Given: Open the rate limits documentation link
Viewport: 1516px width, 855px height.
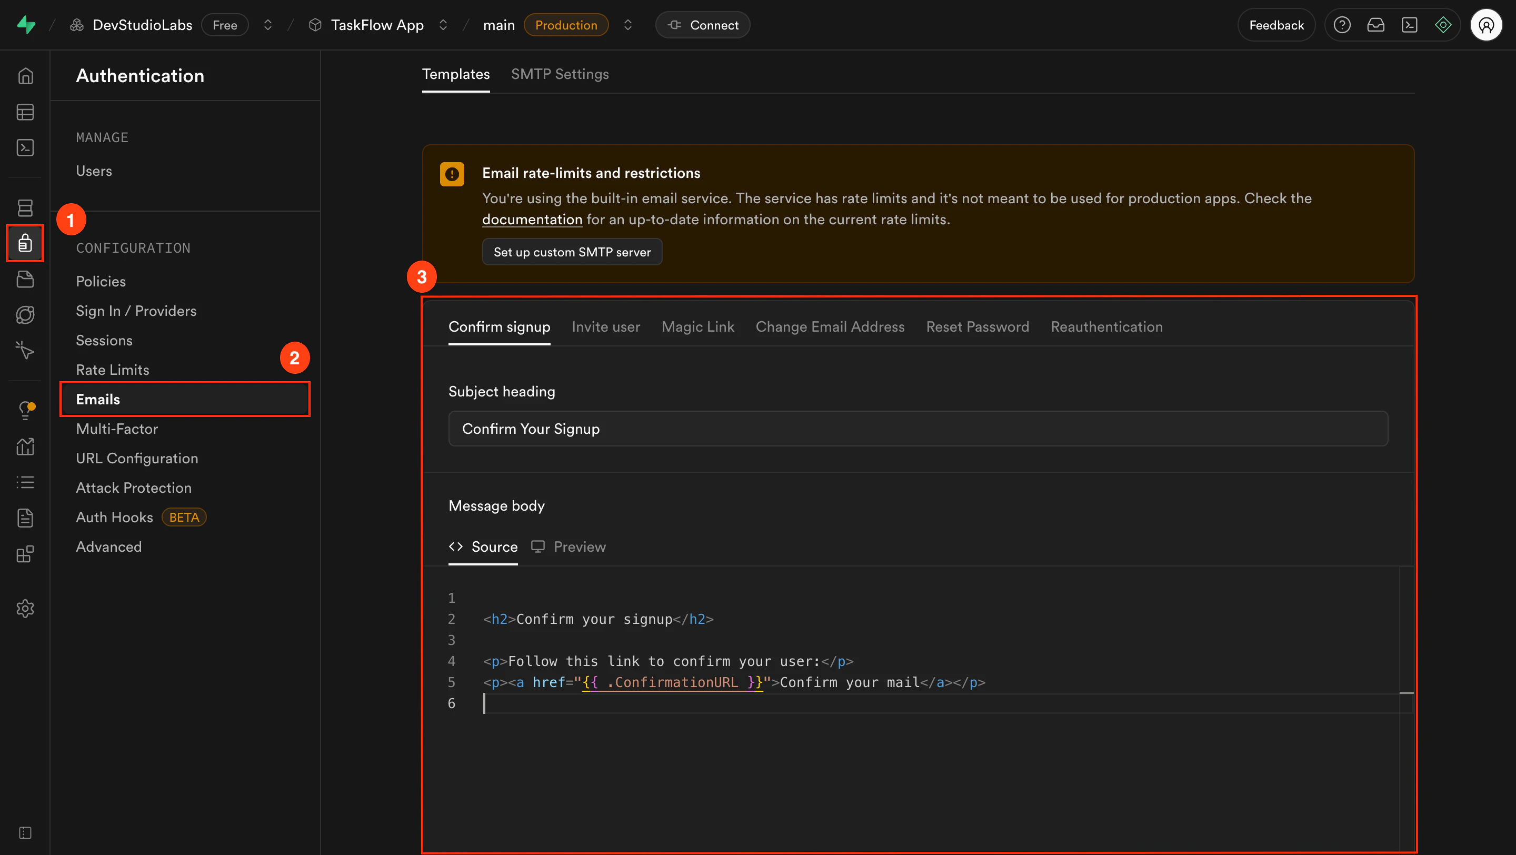Looking at the screenshot, I should click(532, 219).
